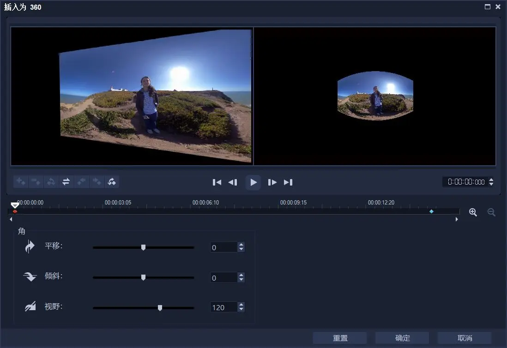Step forward one frame
This screenshot has width=507, height=348.
(x=272, y=182)
